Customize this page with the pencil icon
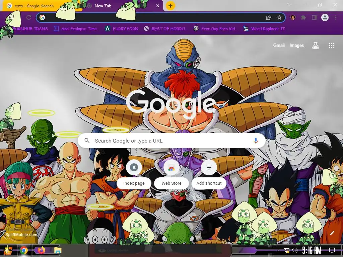 tap(332, 233)
